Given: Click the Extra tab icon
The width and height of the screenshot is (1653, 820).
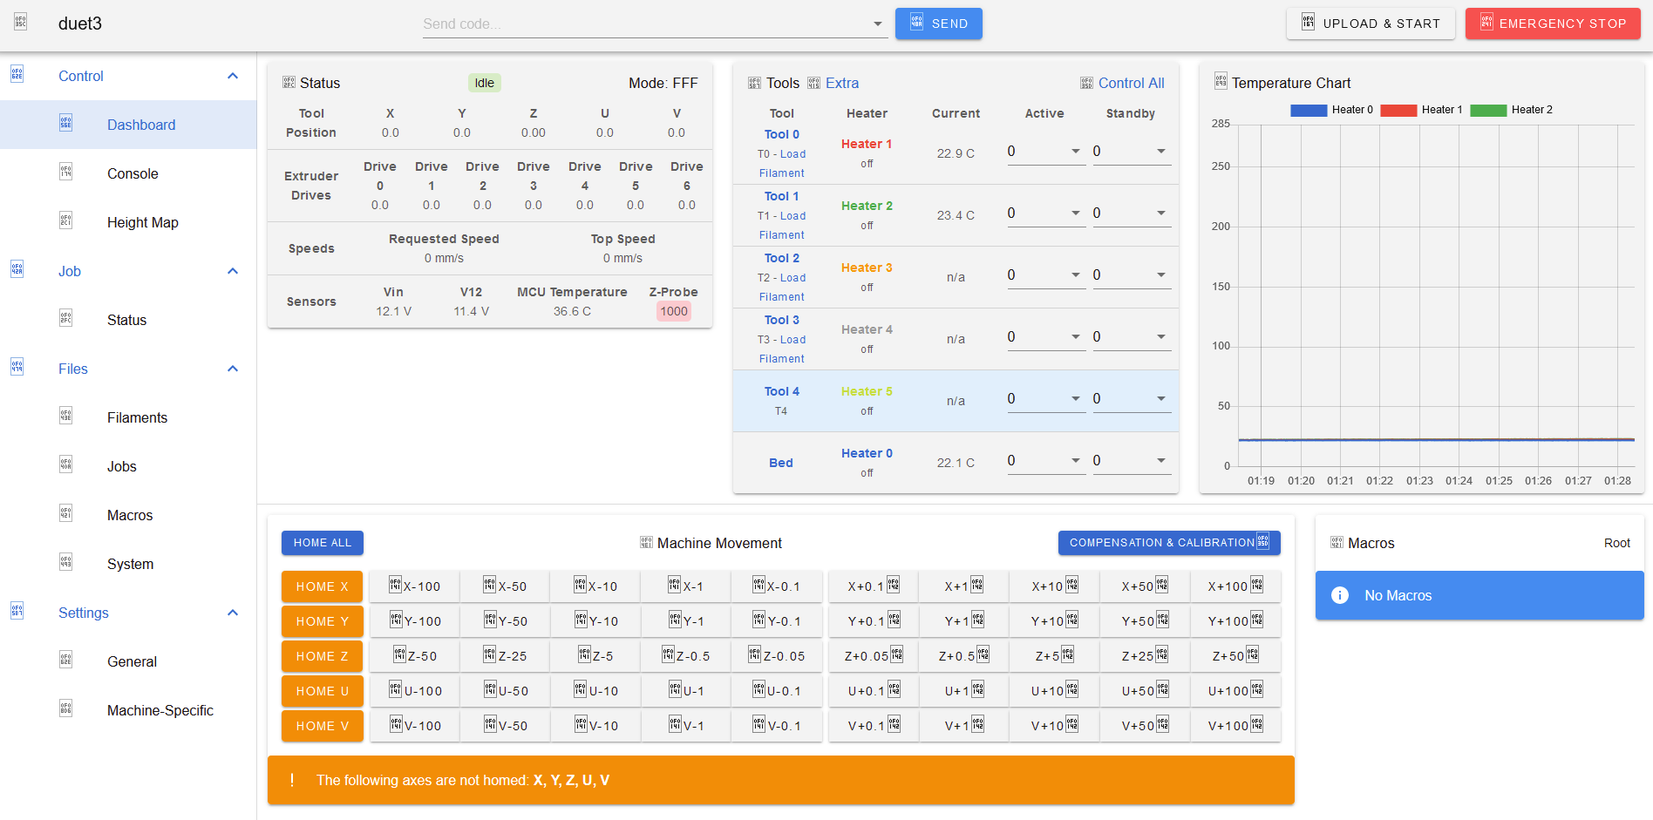Looking at the screenshot, I should [x=813, y=83].
